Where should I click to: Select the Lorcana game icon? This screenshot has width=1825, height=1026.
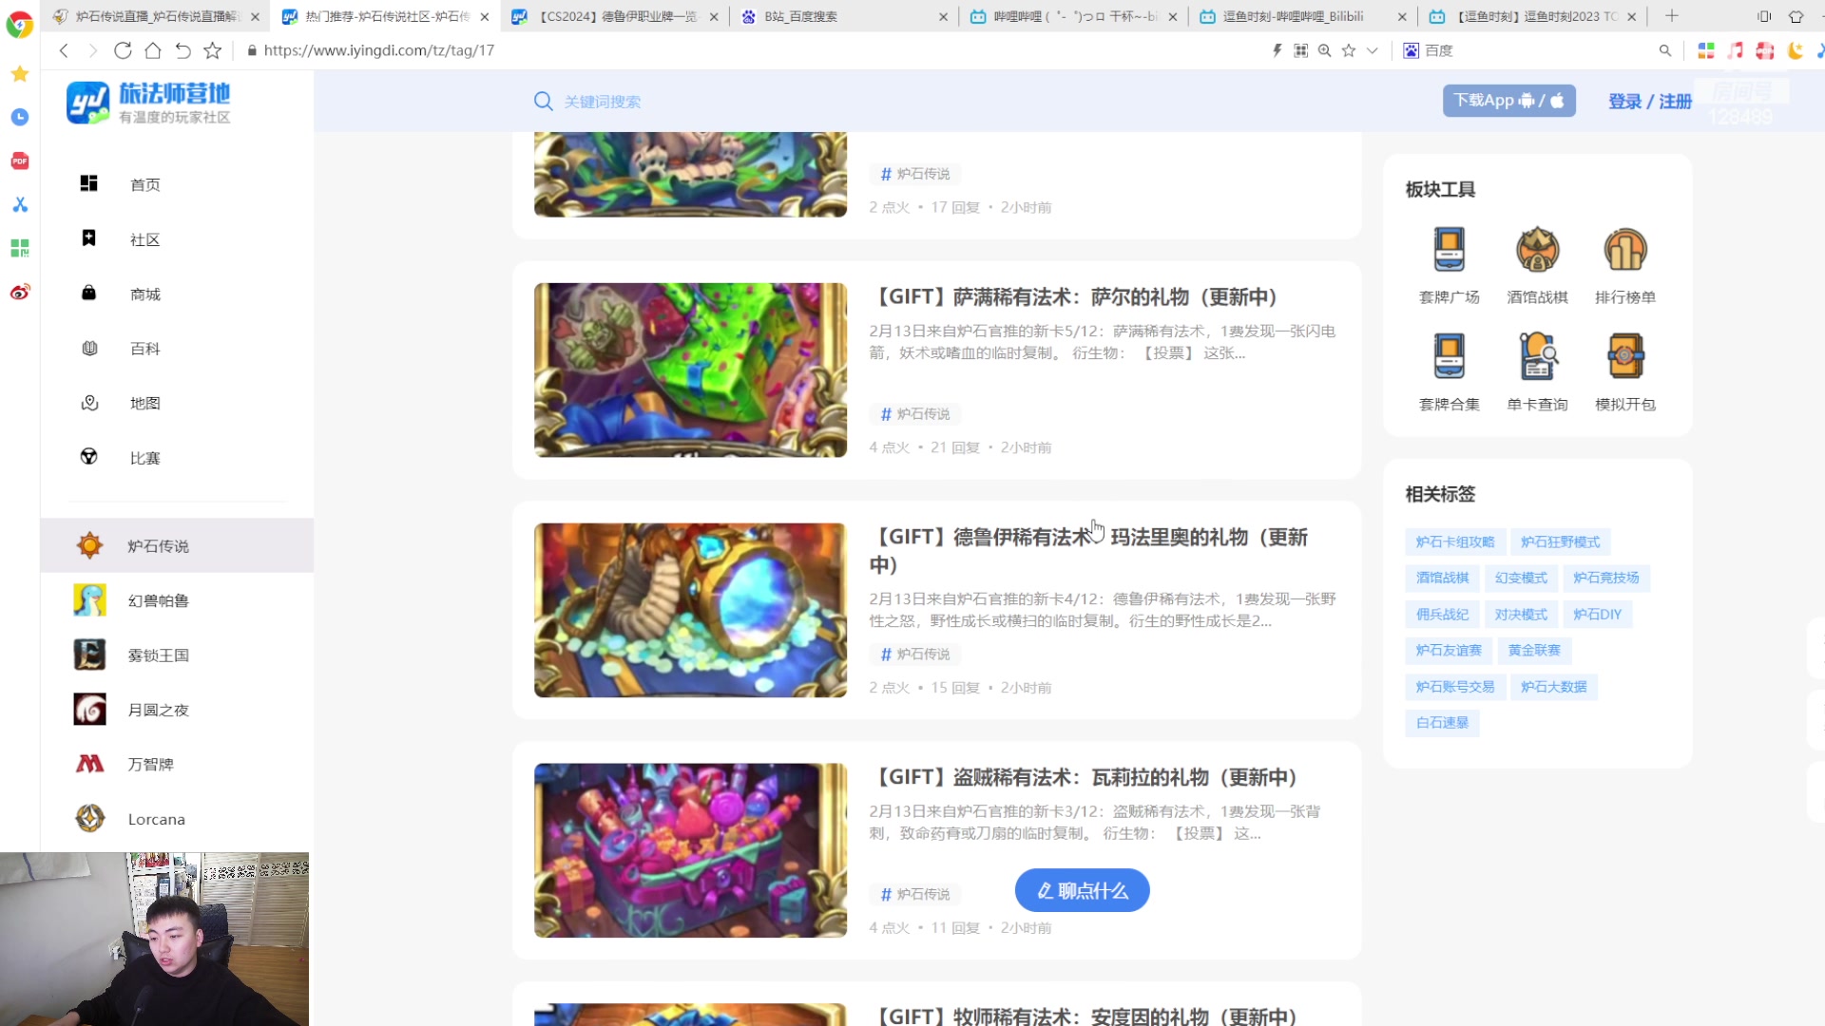(89, 818)
